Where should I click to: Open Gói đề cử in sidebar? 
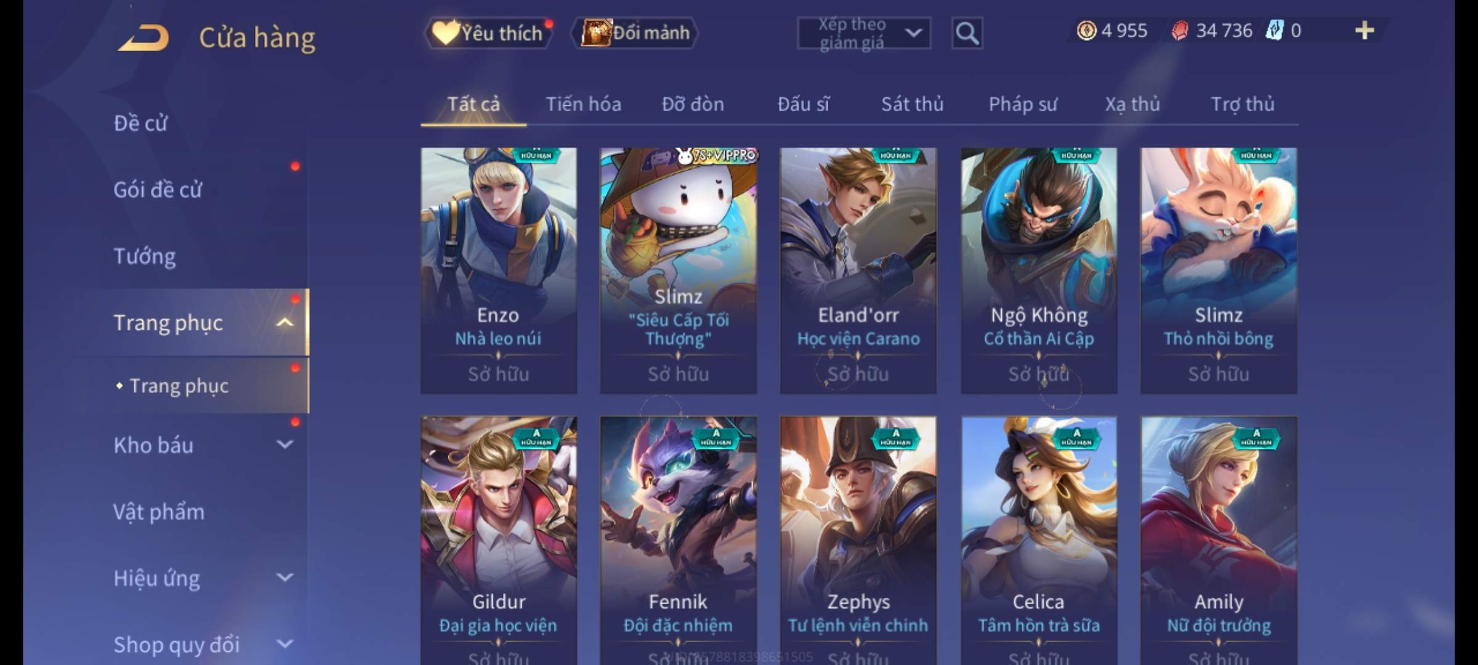click(158, 190)
